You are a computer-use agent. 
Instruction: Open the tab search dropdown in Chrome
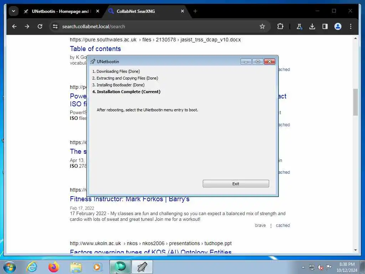tap(14, 11)
